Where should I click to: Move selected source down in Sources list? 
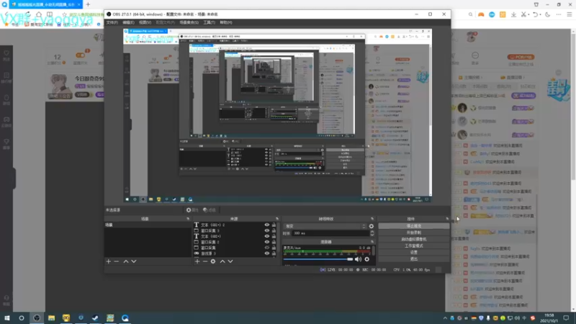[x=230, y=261]
